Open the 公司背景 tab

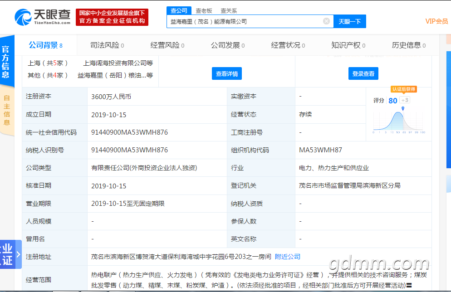[x=45, y=45]
